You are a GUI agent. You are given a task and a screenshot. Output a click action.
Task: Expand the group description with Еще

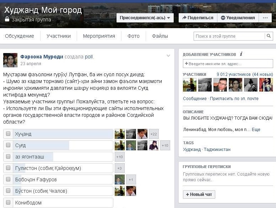point(256,130)
